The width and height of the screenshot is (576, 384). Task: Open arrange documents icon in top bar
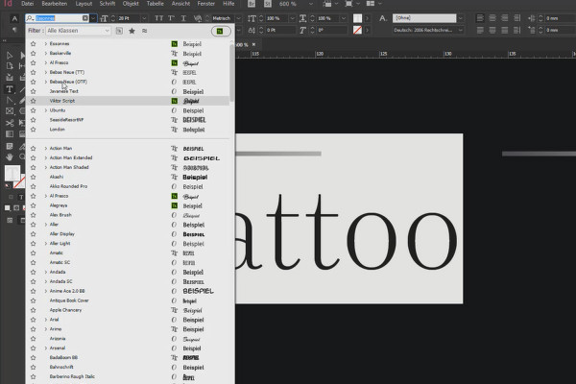tap(371, 4)
